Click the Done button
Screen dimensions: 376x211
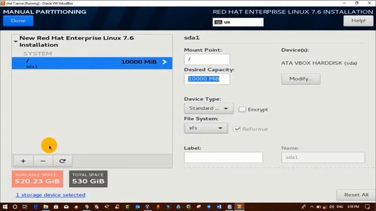18,21
